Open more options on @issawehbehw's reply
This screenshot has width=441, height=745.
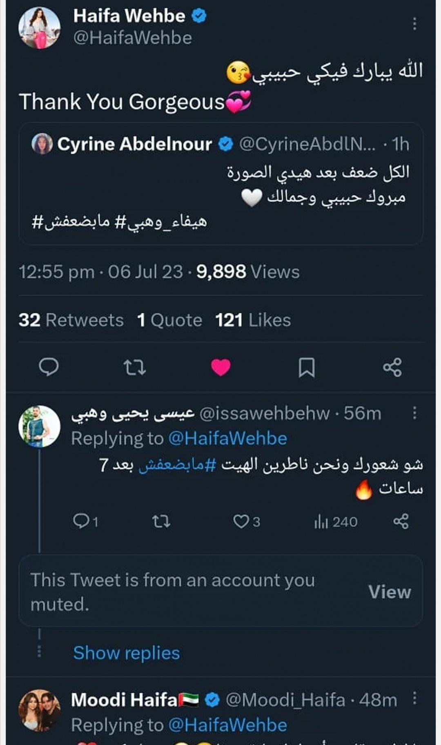pyautogui.click(x=414, y=413)
